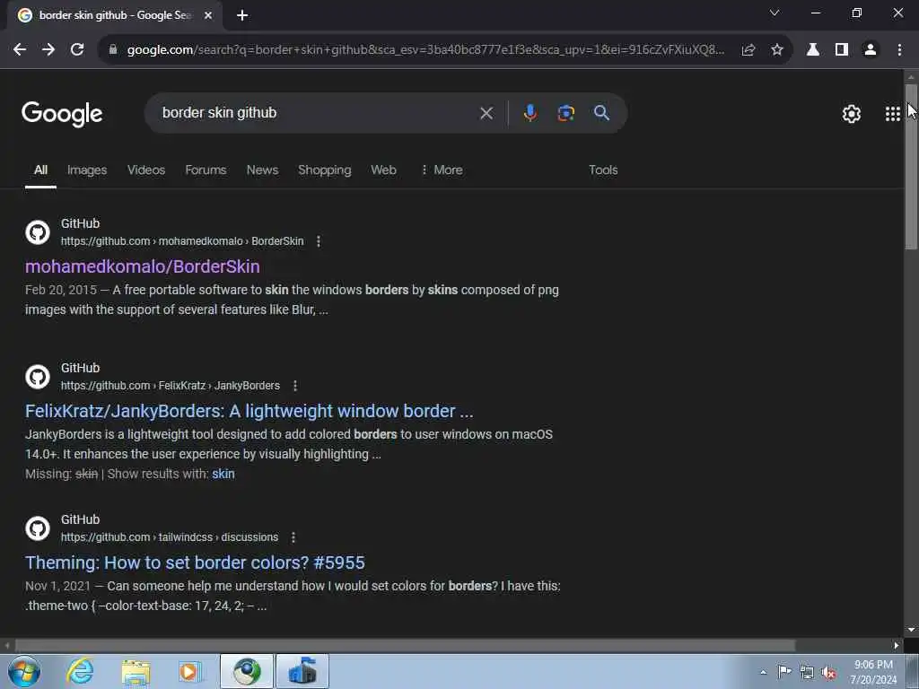919x689 pixels.
Task: Open the Google apps grid
Action: [893, 114]
